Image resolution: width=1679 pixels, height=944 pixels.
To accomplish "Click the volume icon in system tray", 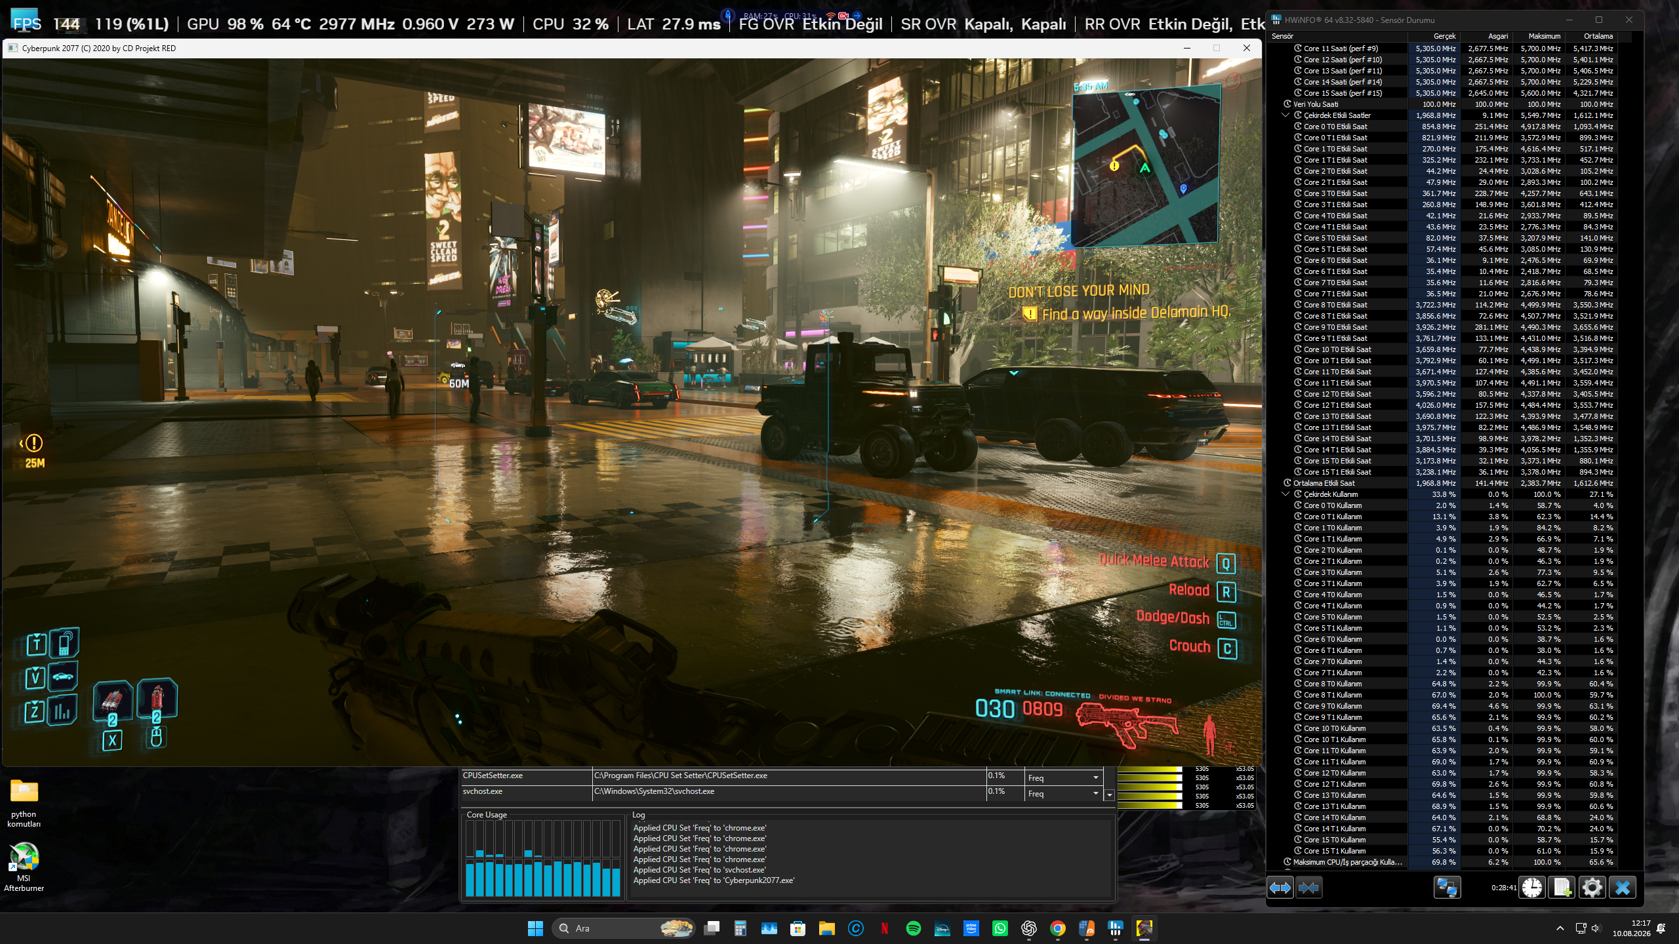I will [1596, 928].
